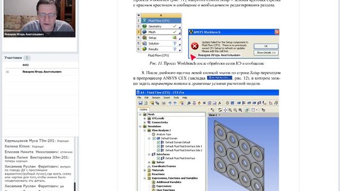
Task: Open the File menu in CFX-Pre
Action: [x=139, y=98]
